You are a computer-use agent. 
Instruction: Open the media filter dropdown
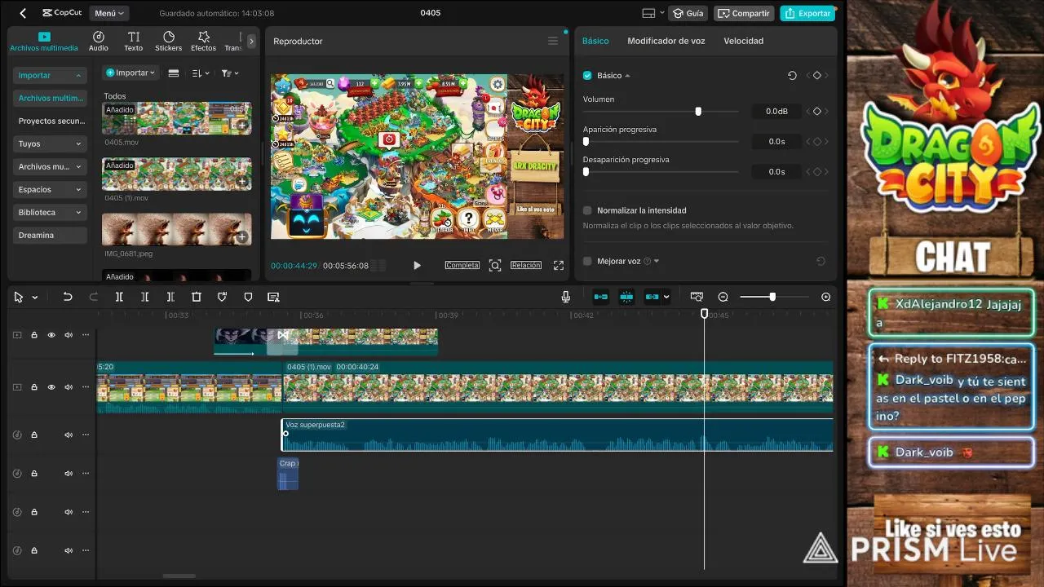[230, 73]
